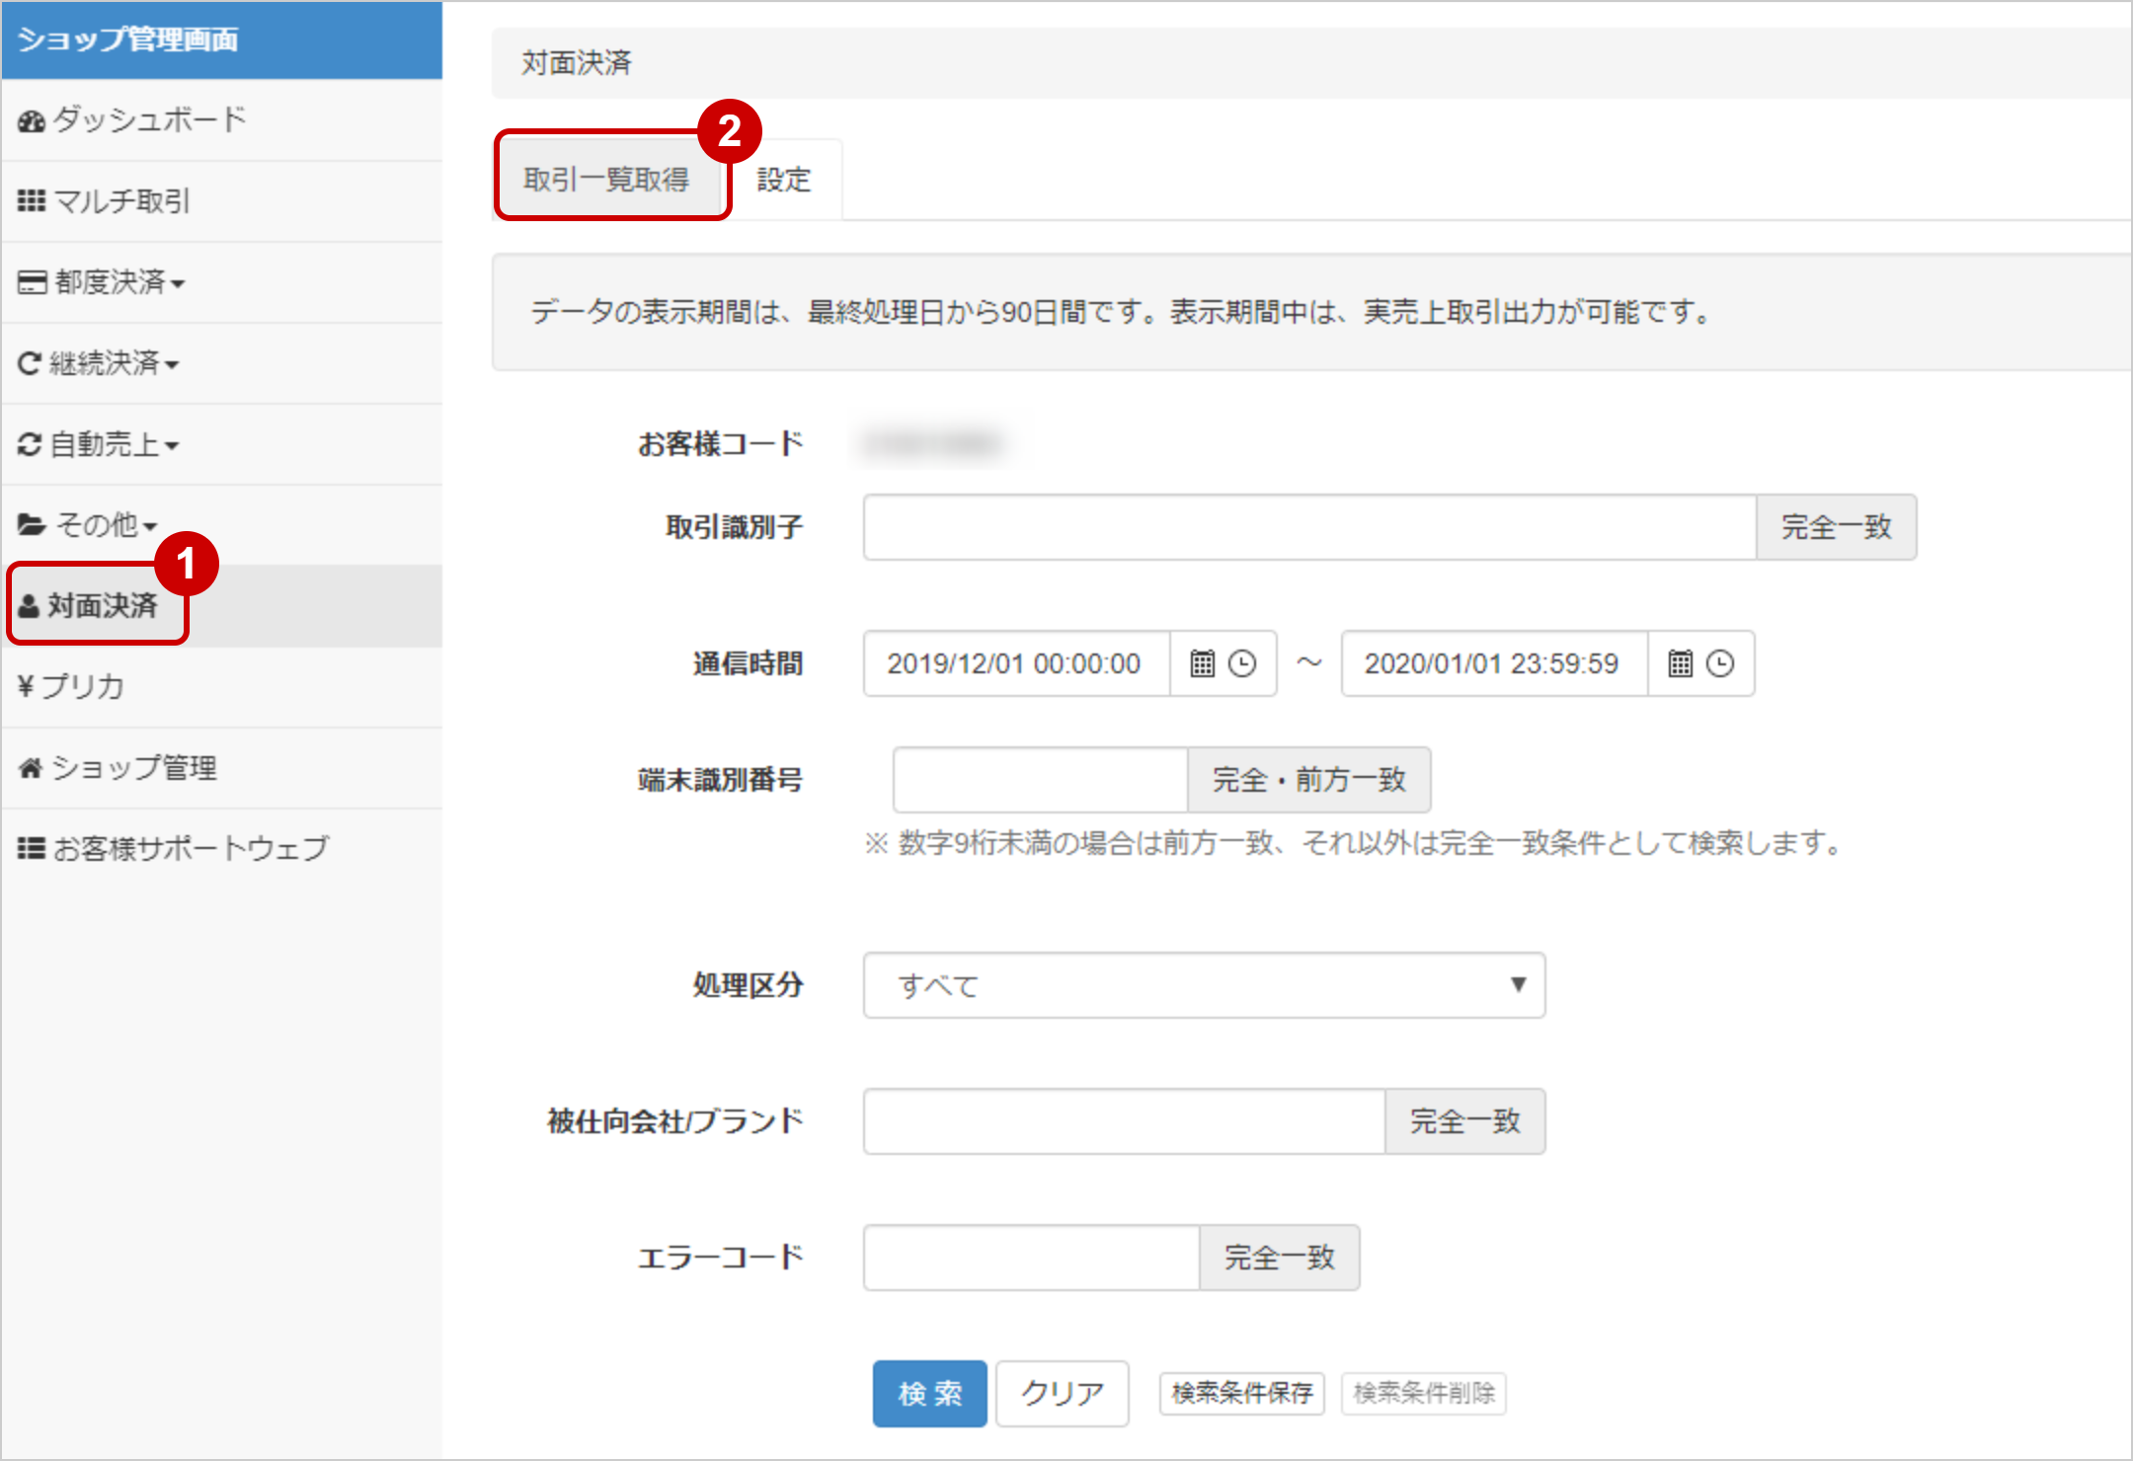The width and height of the screenshot is (2133, 1461).
Task: Select 対面決済 in the sidebar
Action: 221,606
